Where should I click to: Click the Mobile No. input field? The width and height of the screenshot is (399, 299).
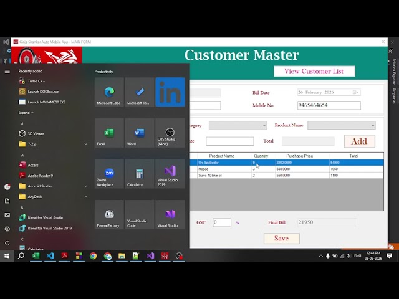(x=329, y=105)
